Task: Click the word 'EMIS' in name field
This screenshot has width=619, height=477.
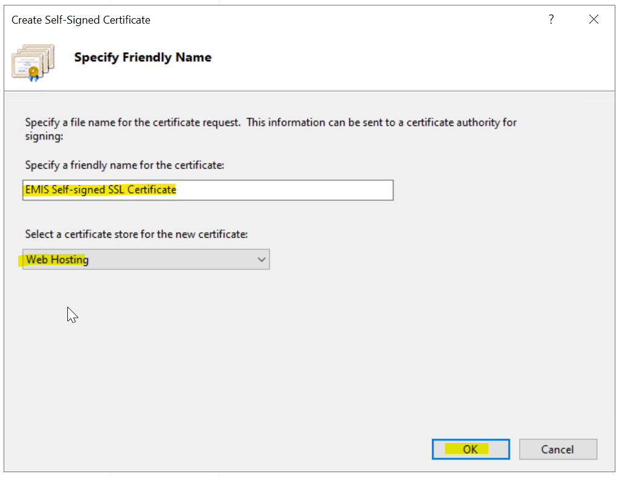Action: [37, 190]
